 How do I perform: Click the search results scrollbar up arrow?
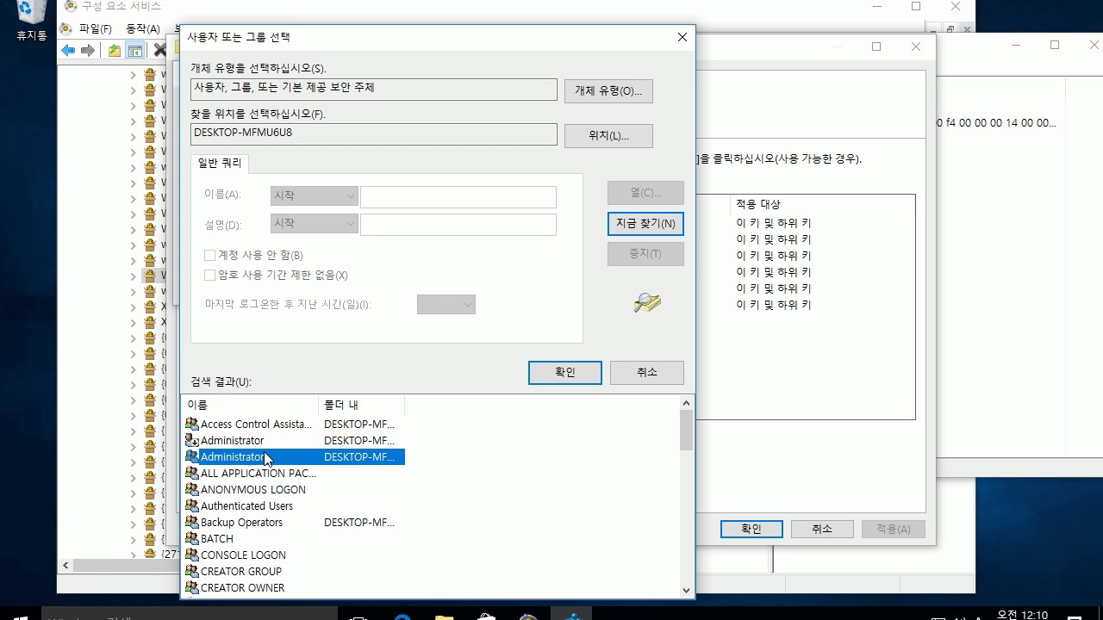coord(687,403)
